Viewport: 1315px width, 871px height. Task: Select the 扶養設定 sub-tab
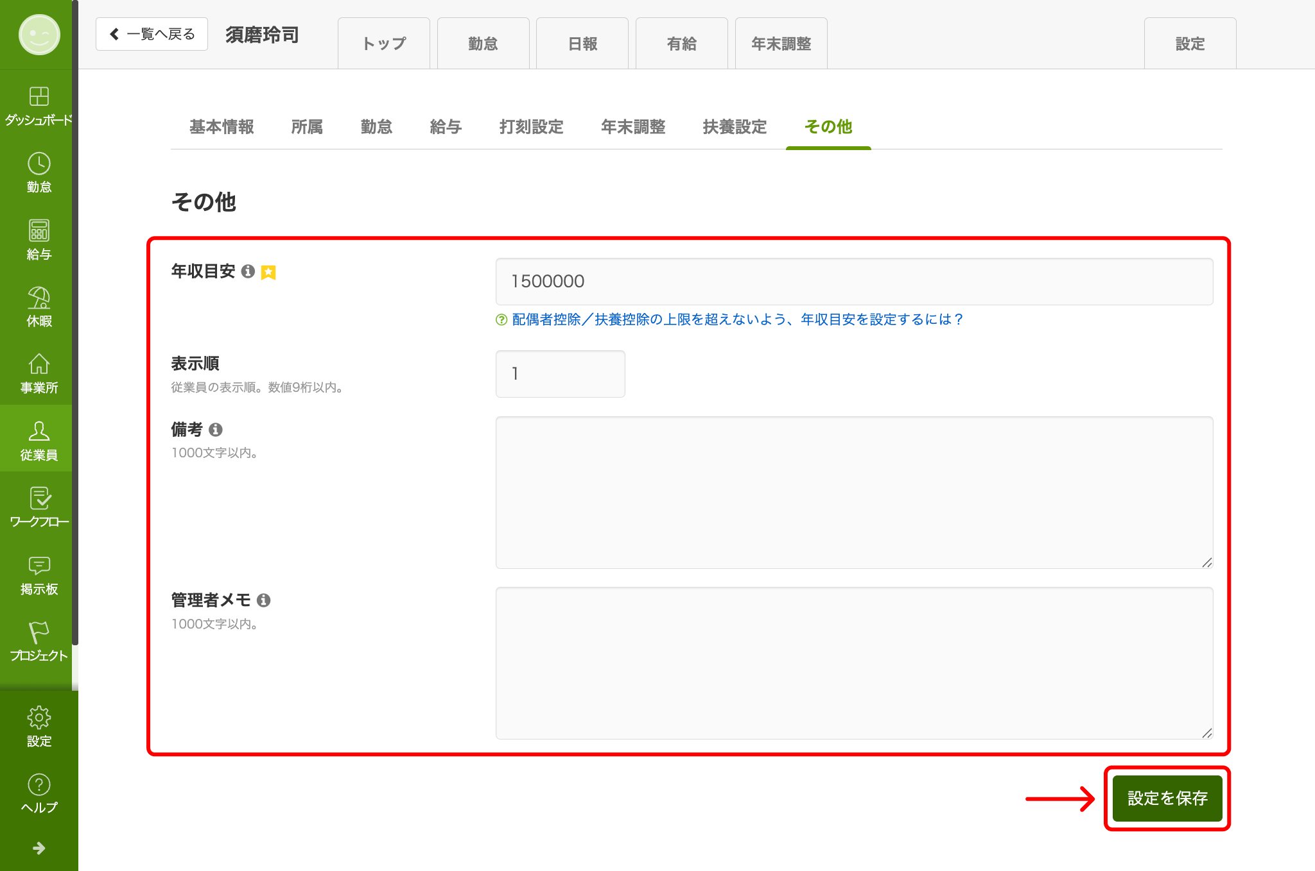point(735,127)
